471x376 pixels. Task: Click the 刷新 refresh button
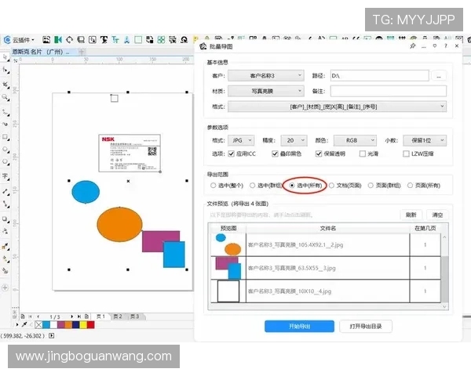pos(411,215)
